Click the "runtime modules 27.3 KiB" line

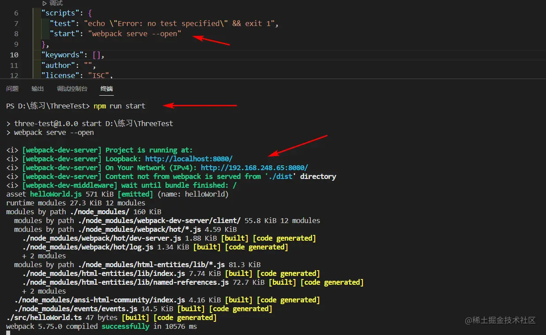(75, 203)
